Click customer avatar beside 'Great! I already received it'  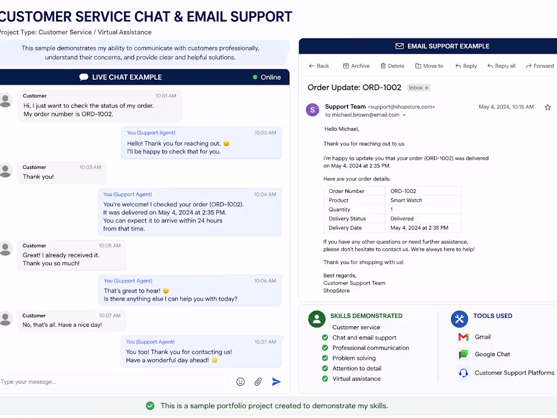click(x=6, y=248)
